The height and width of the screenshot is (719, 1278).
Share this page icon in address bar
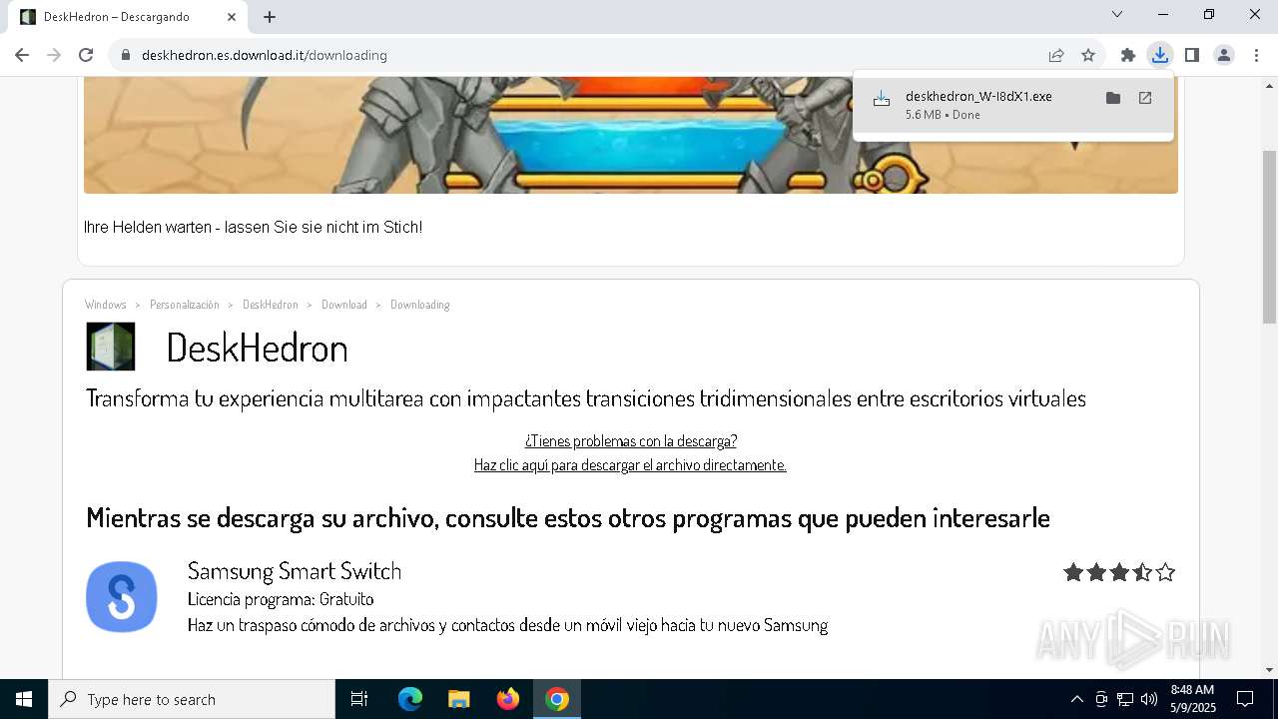coord(1056,55)
